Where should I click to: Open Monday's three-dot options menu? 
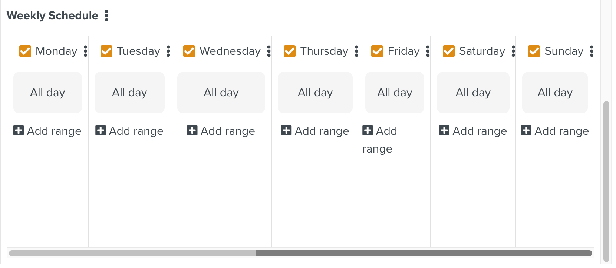pyautogui.click(x=86, y=51)
